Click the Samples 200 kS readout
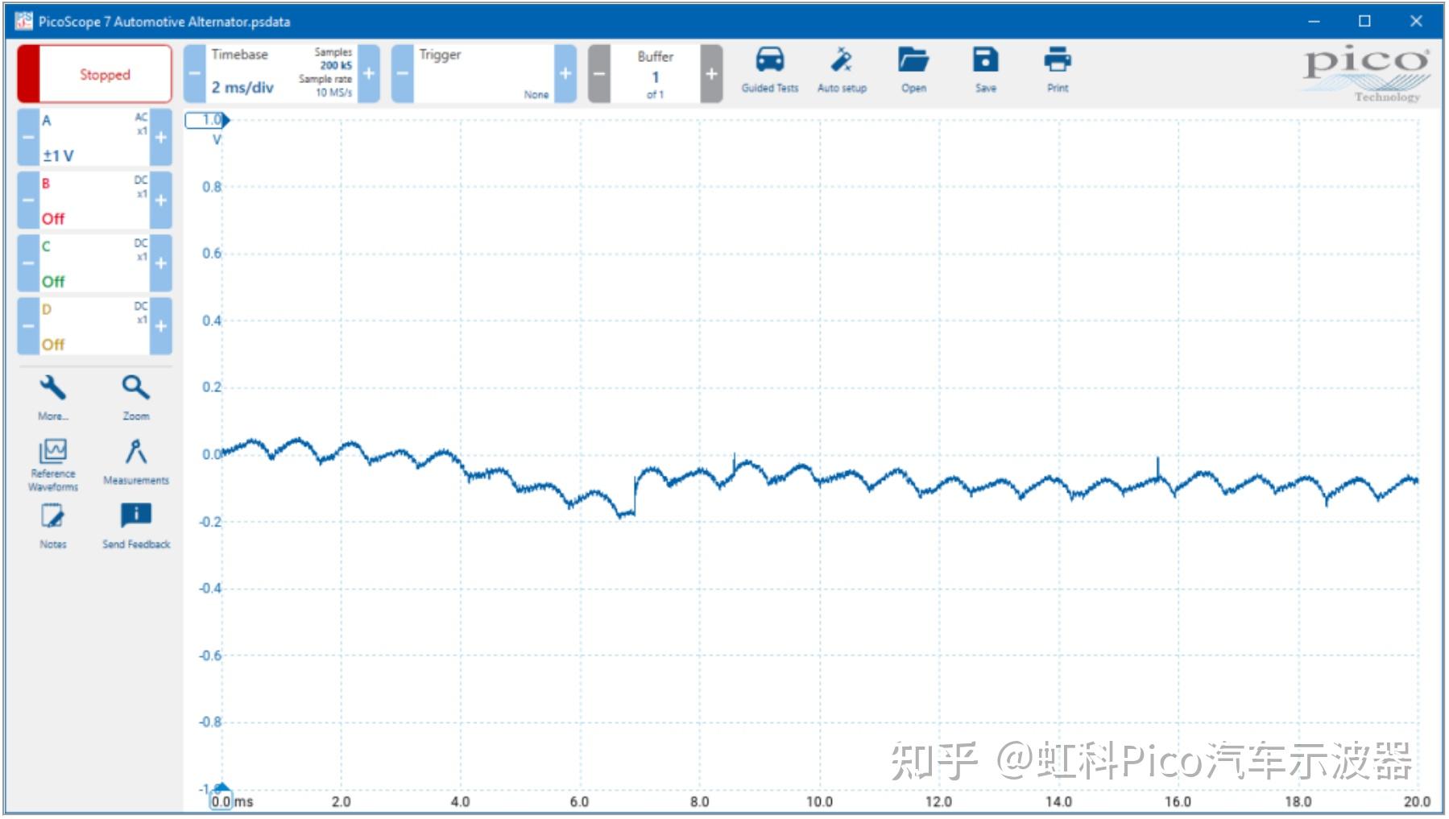This screenshot has height=819, width=1449. [x=333, y=58]
